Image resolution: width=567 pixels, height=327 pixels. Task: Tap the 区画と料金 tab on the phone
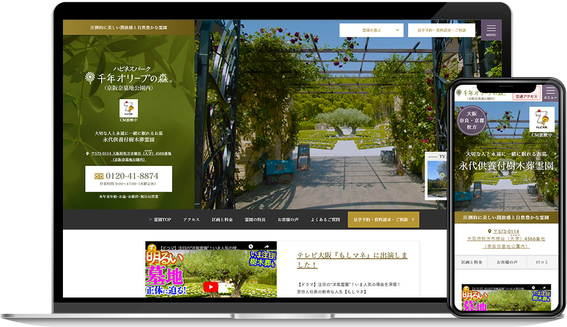(x=472, y=262)
